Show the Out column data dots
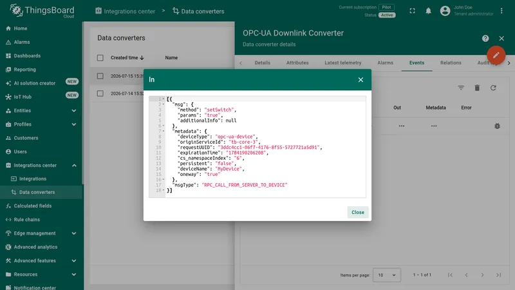515x290 pixels. [x=401, y=126]
